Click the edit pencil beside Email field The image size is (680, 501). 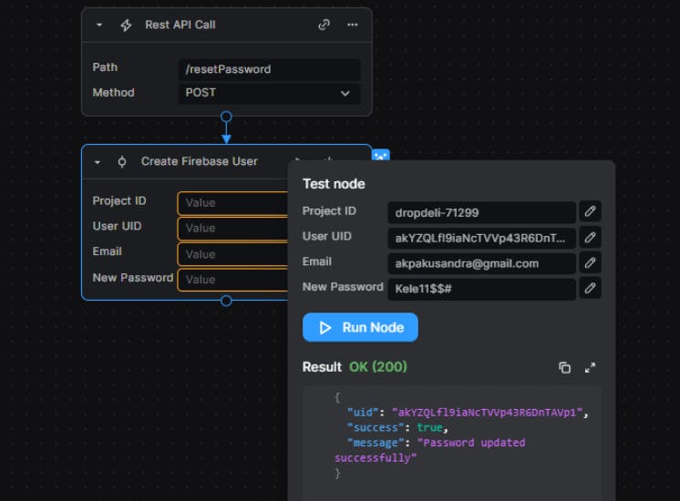[x=590, y=262]
